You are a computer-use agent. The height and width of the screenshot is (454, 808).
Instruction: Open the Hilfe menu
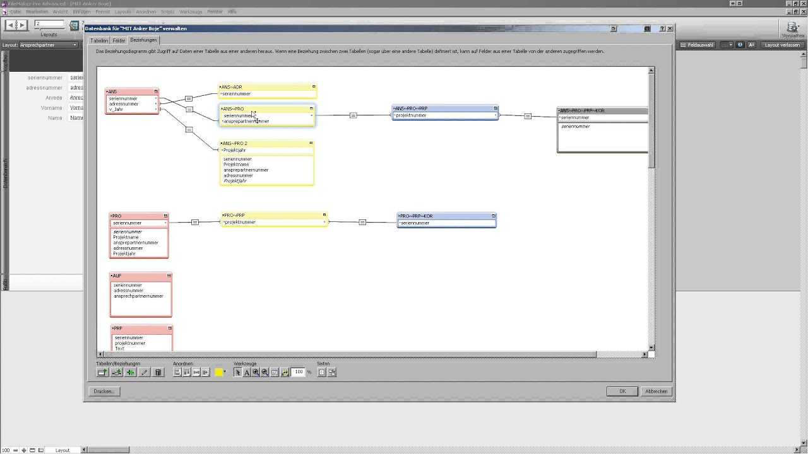(x=232, y=11)
